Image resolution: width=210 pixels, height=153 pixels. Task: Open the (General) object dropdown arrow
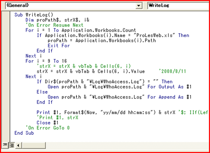[139, 6]
